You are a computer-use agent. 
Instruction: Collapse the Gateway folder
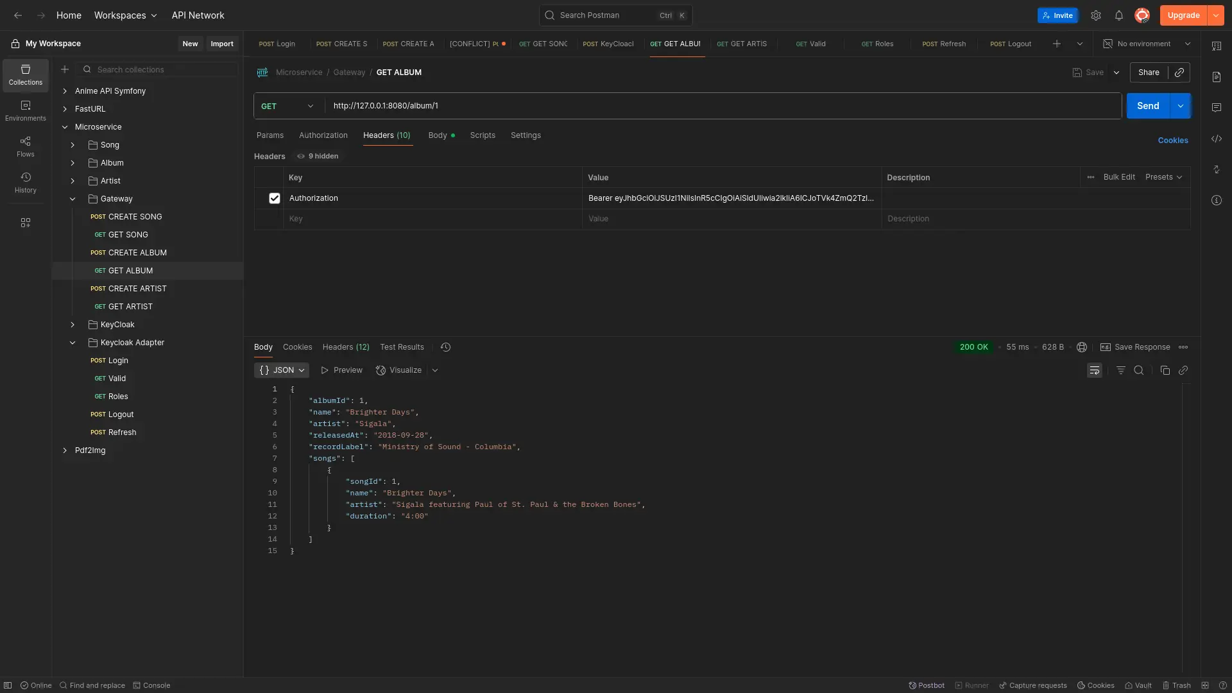coord(73,199)
